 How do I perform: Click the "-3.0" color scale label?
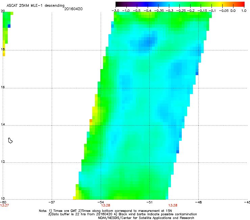[115, 11]
